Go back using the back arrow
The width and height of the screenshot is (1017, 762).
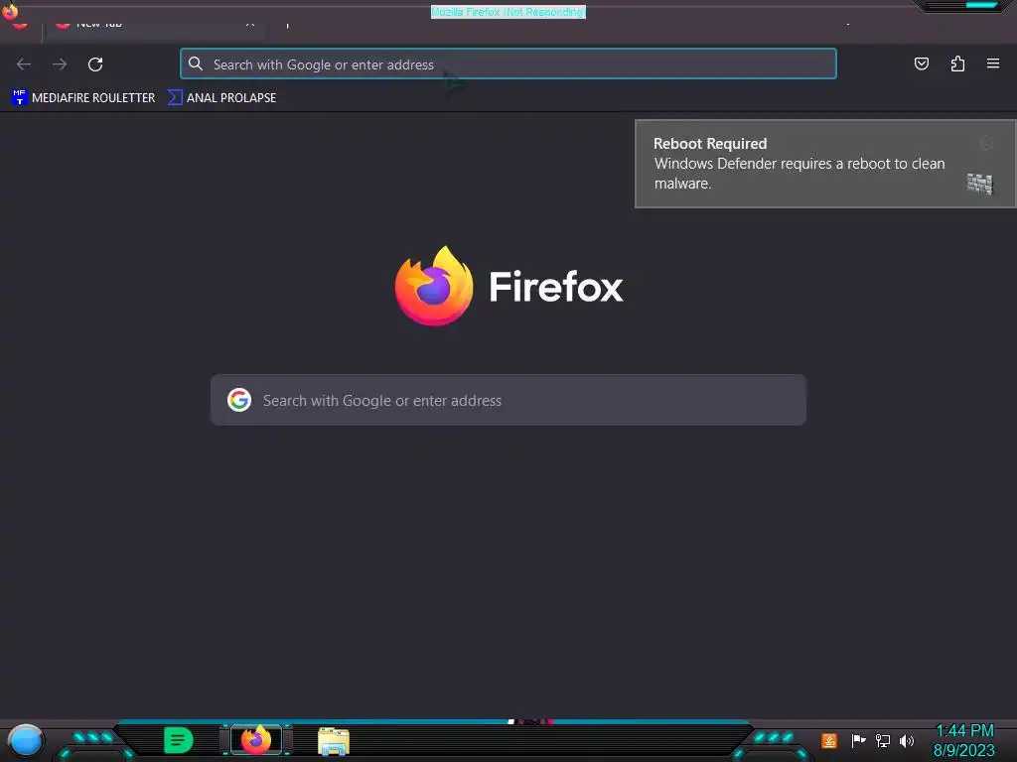point(24,64)
